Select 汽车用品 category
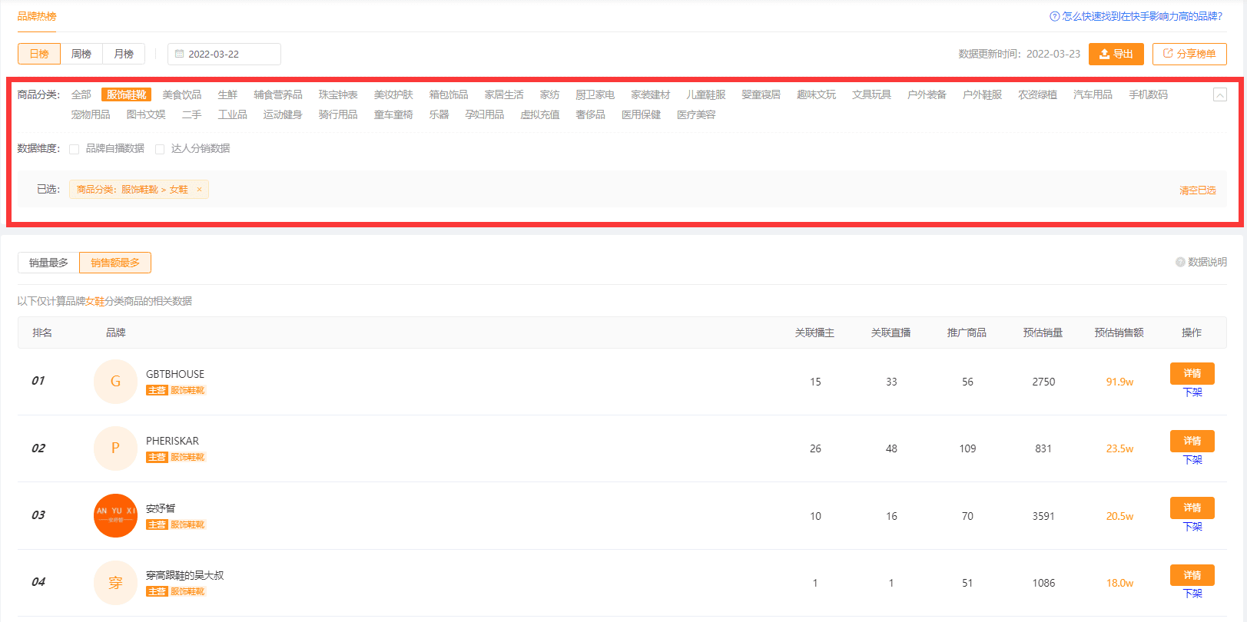Viewport: 1247px width, 622px height. (1093, 94)
